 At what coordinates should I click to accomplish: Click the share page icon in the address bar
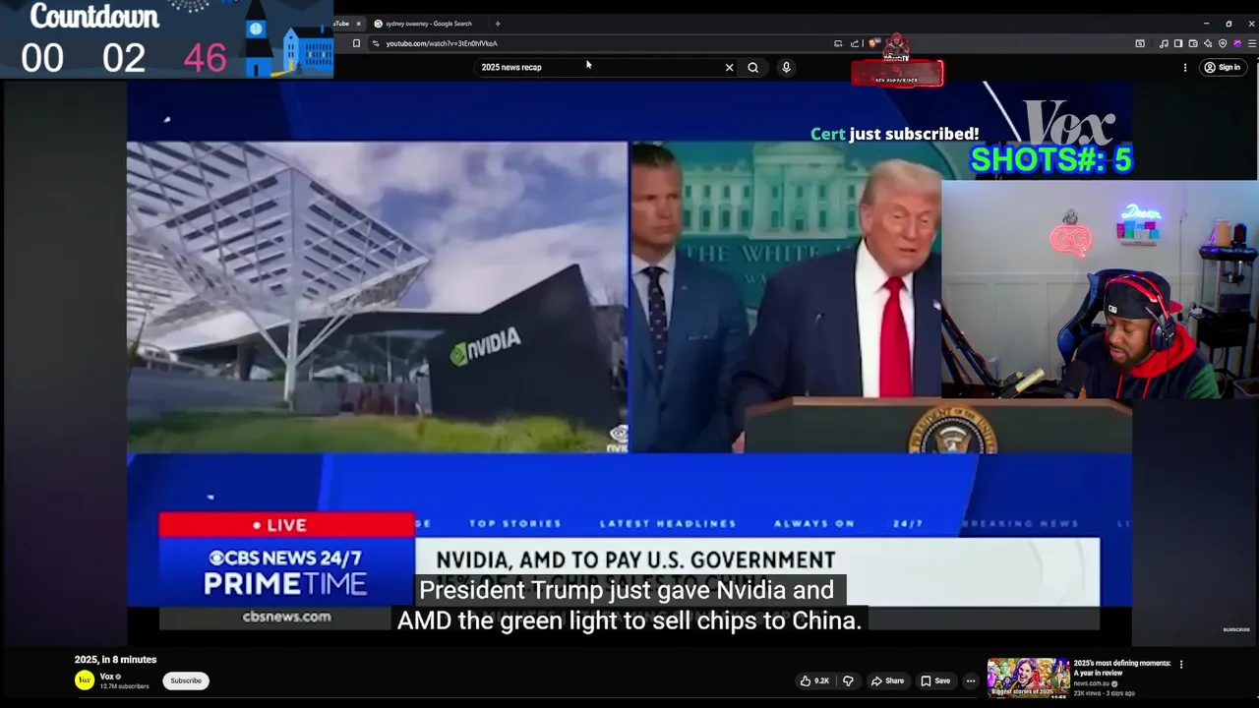pos(855,43)
